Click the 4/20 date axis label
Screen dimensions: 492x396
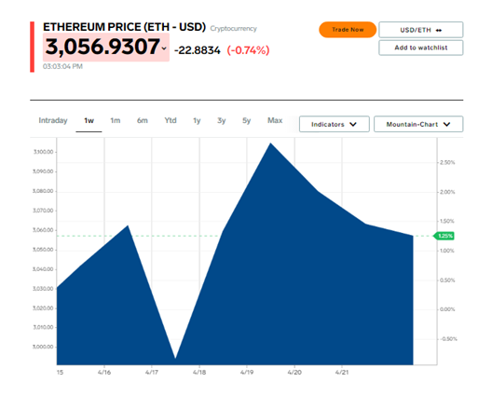pyautogui.click(x=294, y=373)
